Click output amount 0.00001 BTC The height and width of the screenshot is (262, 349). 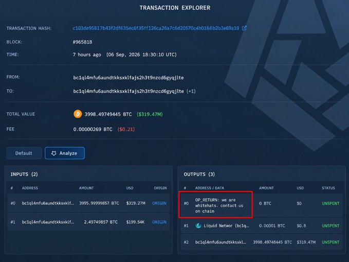tap(272, 225)
